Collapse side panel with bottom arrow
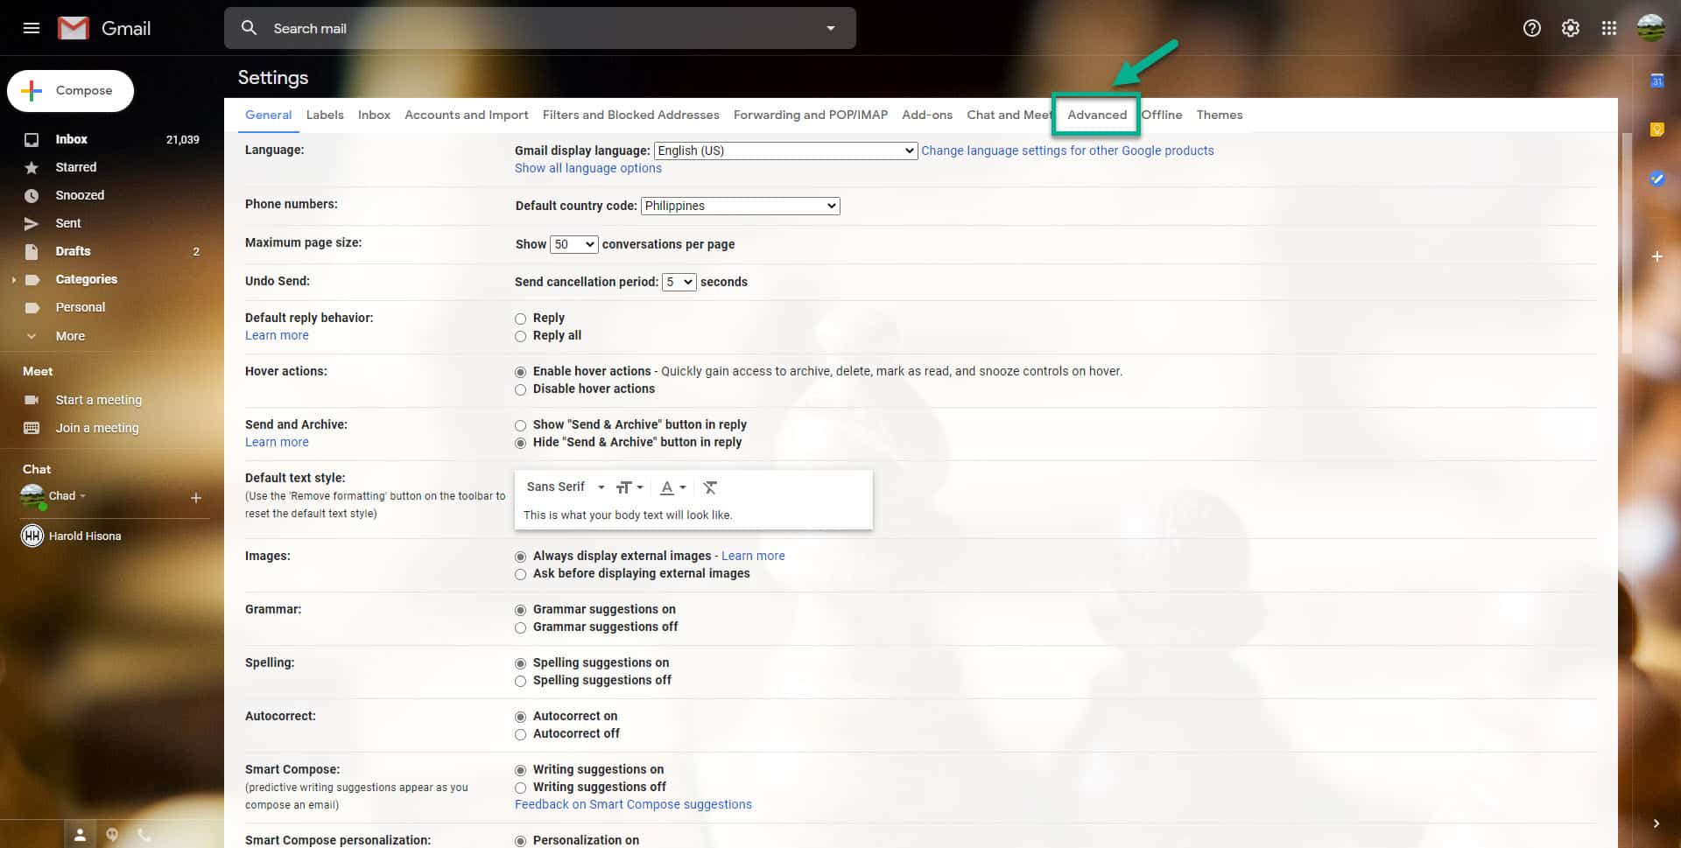Screen dimensions: 1681x848 point(1656,823)
